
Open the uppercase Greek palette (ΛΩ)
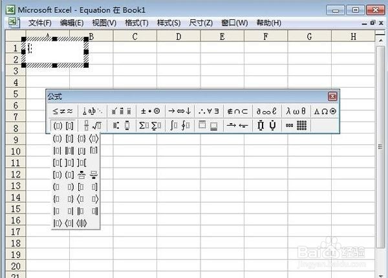click(x=325, y=111)
